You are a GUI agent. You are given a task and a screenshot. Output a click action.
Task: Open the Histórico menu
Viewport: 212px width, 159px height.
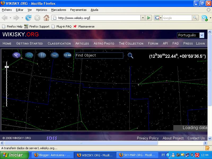click(x=42, y=10)
